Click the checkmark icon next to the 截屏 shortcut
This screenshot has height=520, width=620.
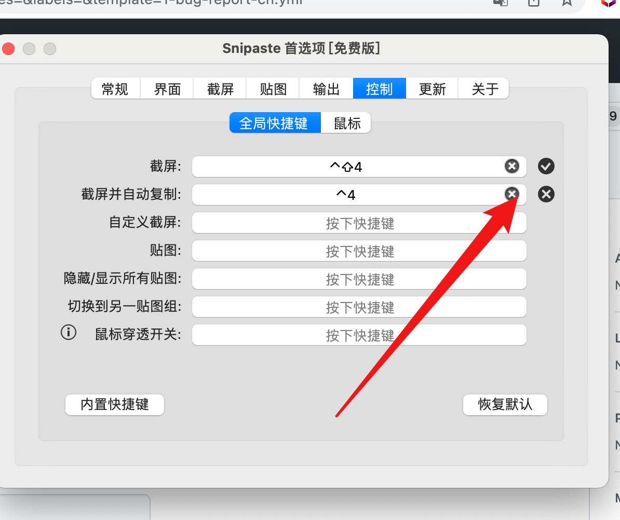coord(546,166)
